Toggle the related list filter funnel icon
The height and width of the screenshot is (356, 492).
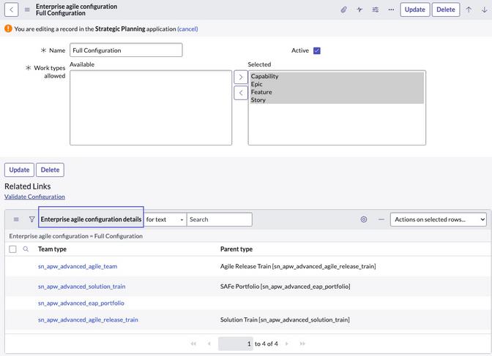31,219
